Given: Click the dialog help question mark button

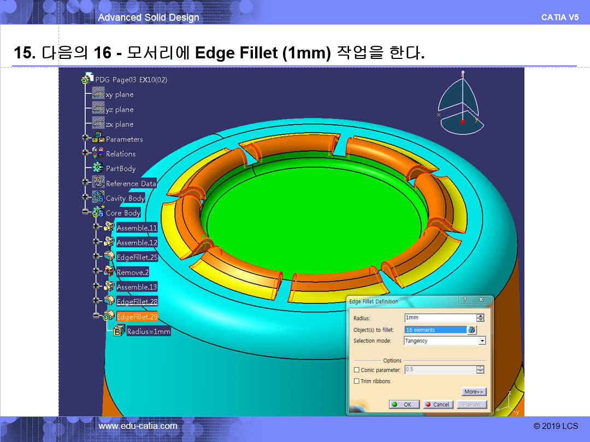Looking at the screenshot, I should click(x=465, y=300).
